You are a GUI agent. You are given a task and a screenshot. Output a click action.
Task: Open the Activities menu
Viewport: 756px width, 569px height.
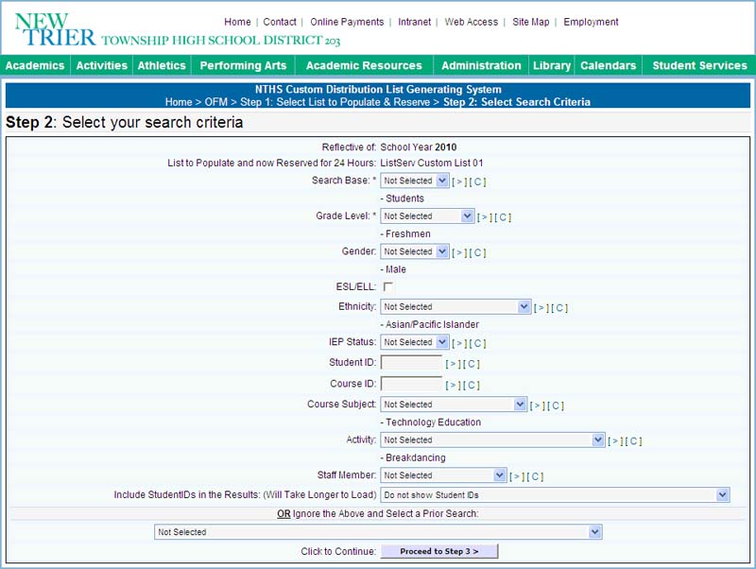tap(102, 65)
